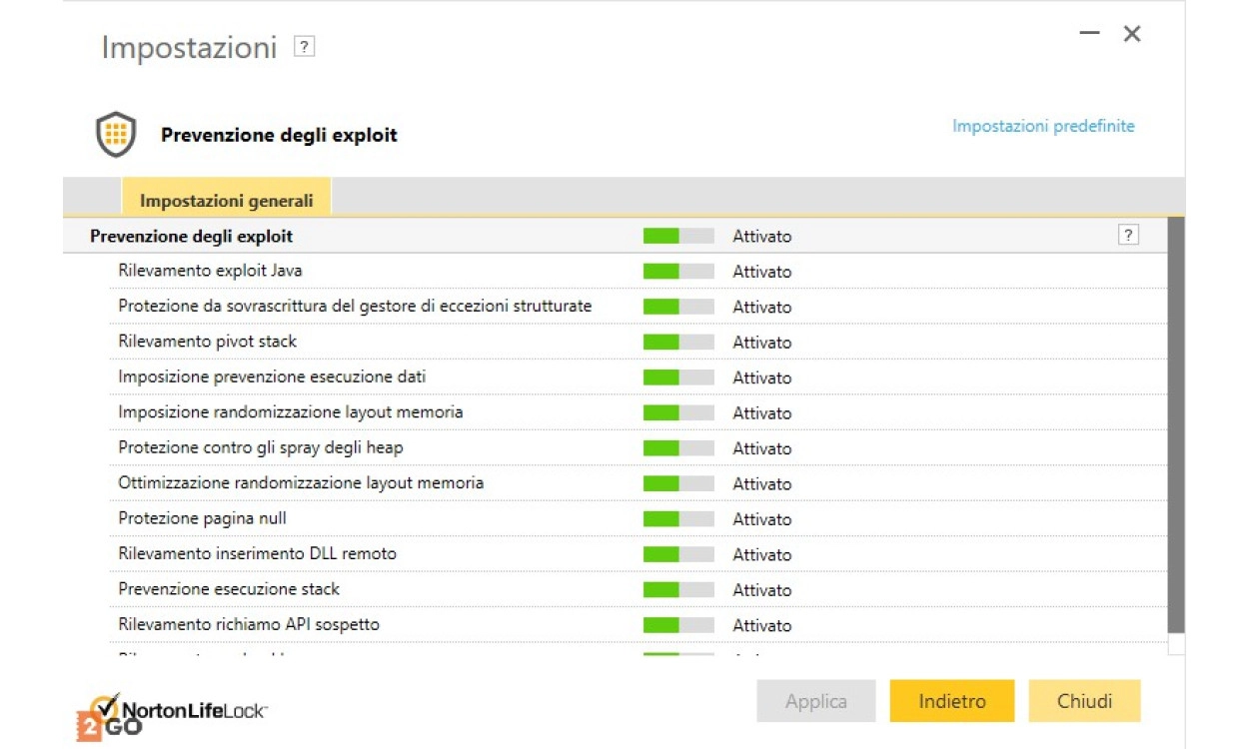Image resolution: width=1249 pixels, height=749 pixels.
Task: Close the settings window with X
Action: click(x=1132, y=34)
